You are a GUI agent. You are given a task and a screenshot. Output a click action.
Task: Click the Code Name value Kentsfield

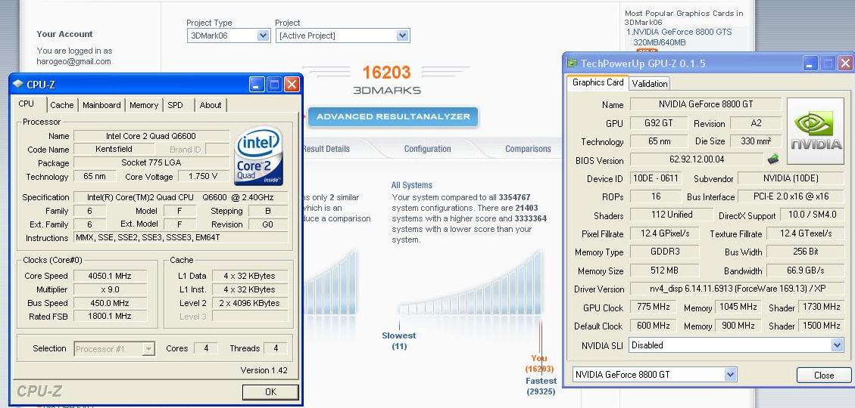coord(112,149)
